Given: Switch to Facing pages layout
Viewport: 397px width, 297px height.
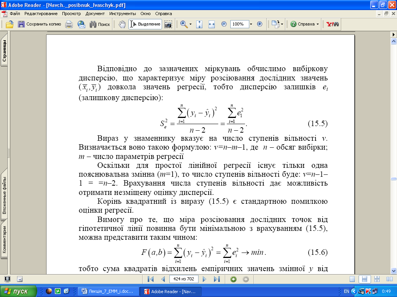Looking at the screenshot, I should [x=389, y=279].
